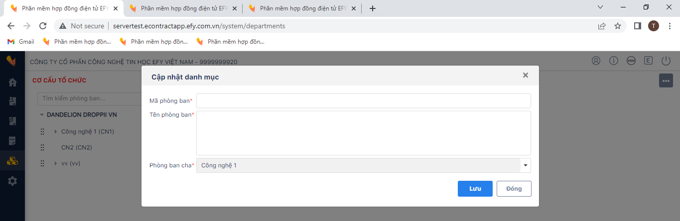Viewport: 680px width, 221px height.
Task: Switch to the second browser tab
Action: coord(182,8)
